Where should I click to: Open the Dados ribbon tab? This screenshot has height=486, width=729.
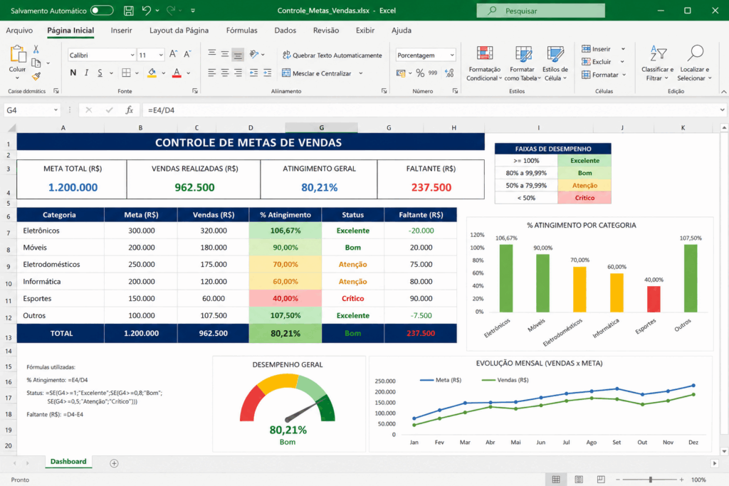pyautogui.click(x=285, y=30)
